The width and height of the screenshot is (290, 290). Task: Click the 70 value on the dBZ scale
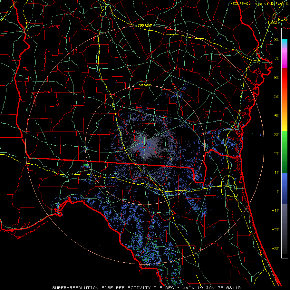click(x=277, y=58)
